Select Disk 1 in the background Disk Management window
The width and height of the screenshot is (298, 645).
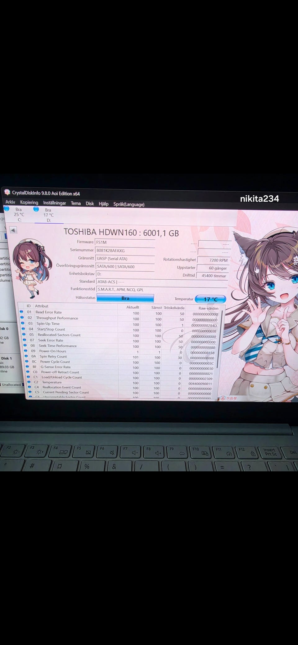(6, 358)
